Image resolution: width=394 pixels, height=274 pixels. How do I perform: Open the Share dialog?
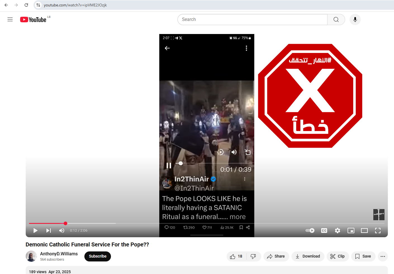point(276,256)
